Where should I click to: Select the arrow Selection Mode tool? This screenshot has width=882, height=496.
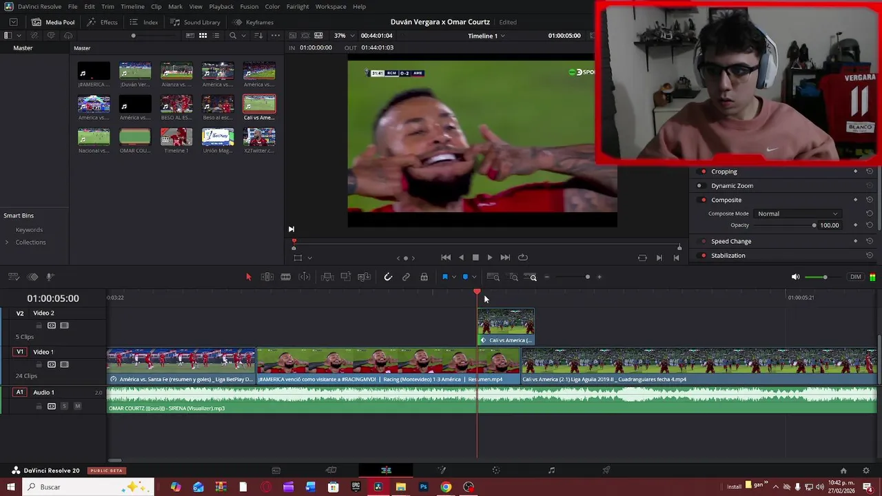pos(249,277)
